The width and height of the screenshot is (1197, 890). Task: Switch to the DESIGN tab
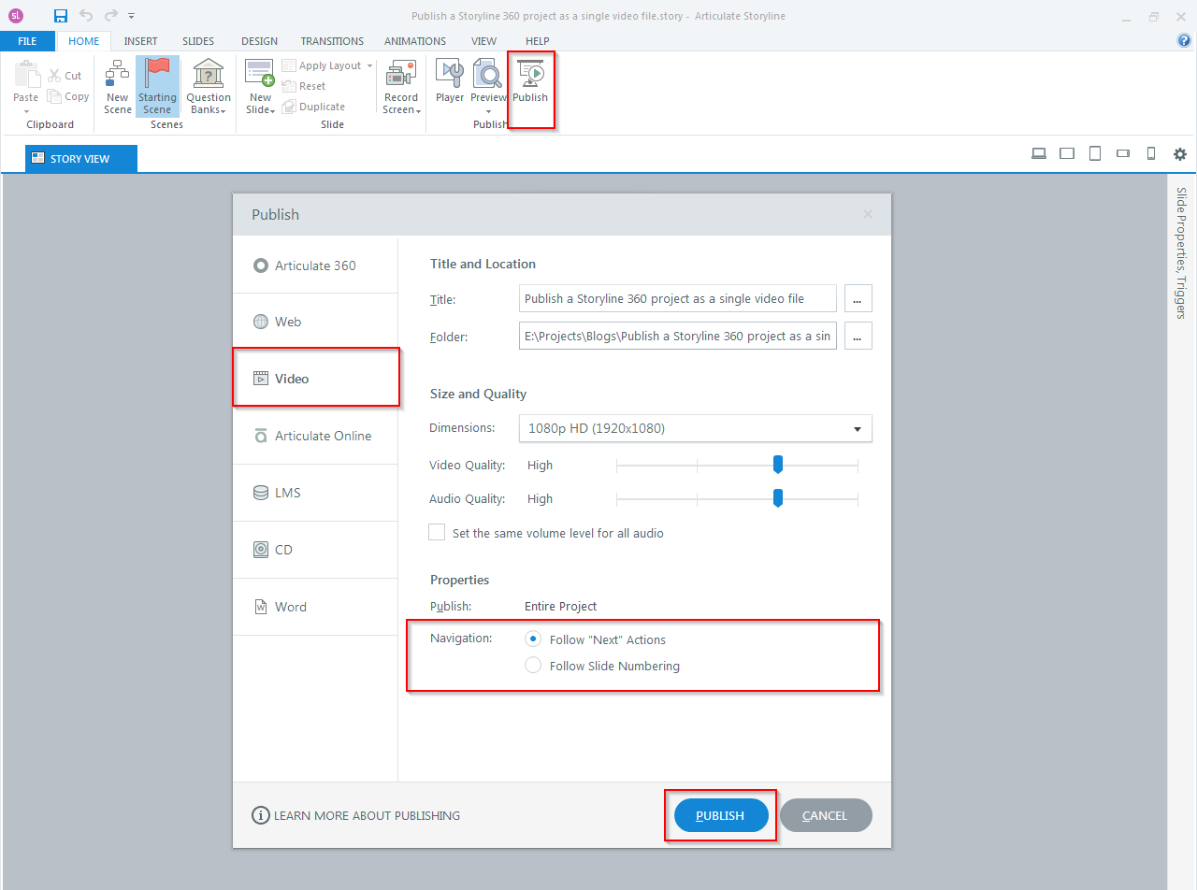click(259, 41)
